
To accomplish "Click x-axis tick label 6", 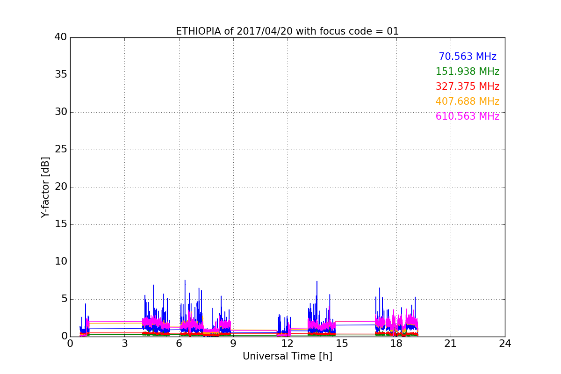I will (179, 344).
